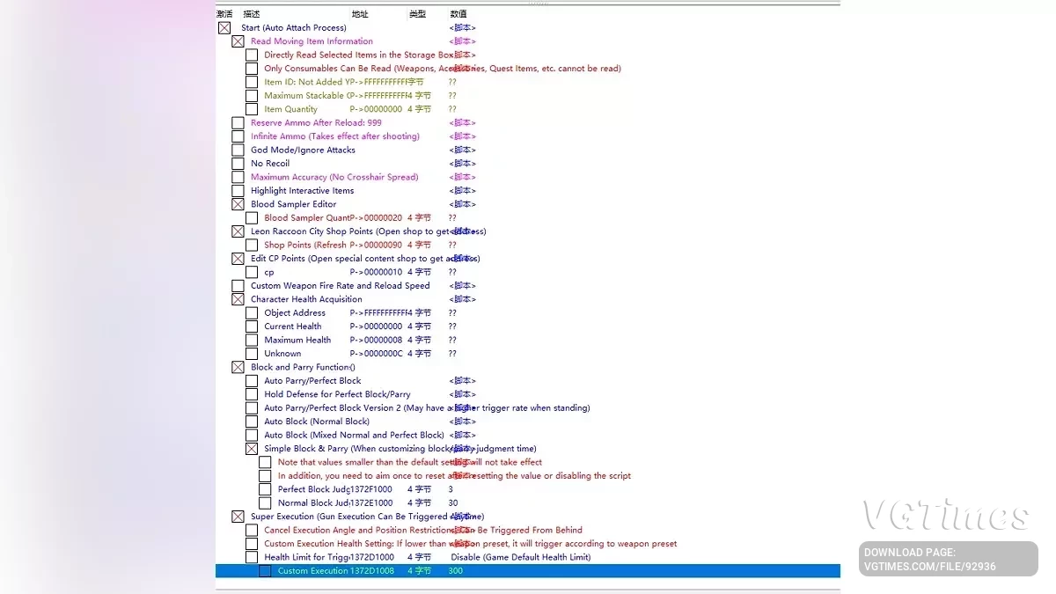
Task: Collapse the Character Health Acquisition group
Action: [238, 299]
